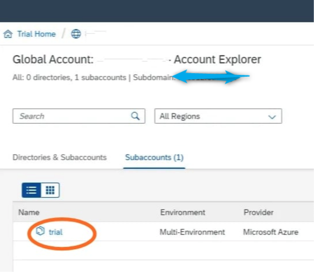Open the All Regions dropdown
Screen dimensions: 314x273
point(218,116)
